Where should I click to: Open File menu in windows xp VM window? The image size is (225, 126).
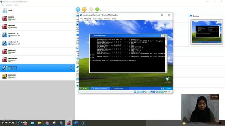pyautogui.click(x=81, y=19)
